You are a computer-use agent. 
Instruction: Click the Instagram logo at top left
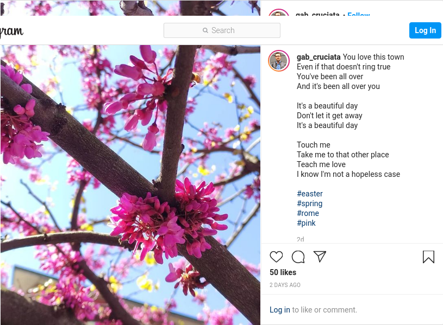11,30
